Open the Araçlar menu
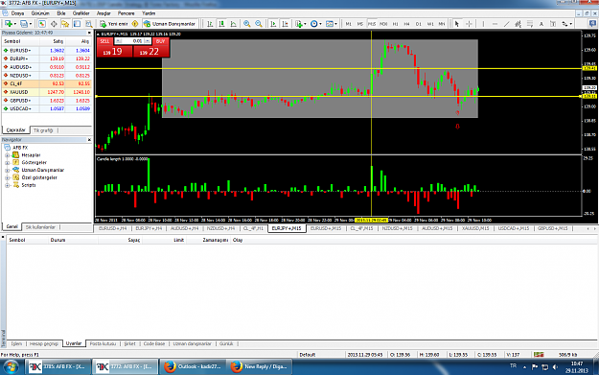The width and height of the screenshot is (599, 375). (x=104, y=13)
